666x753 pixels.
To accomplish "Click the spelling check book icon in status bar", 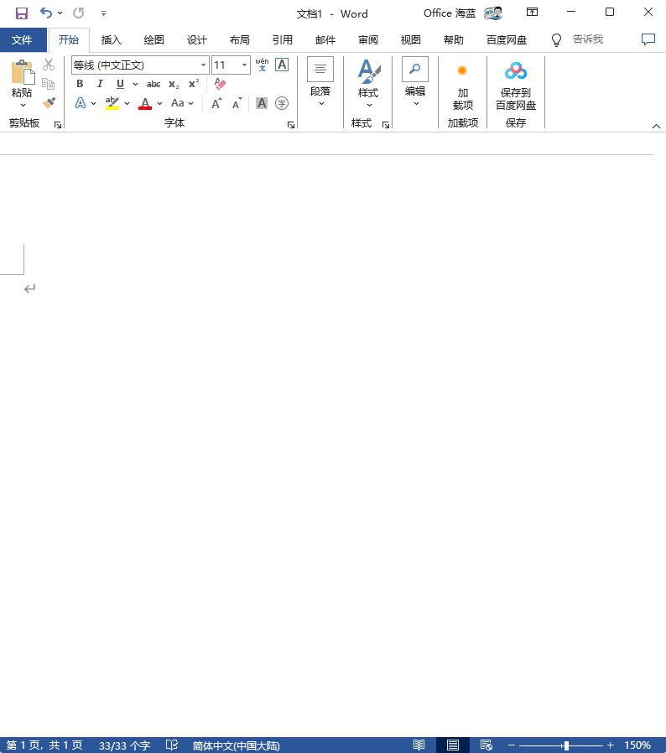I will point(172,745).
